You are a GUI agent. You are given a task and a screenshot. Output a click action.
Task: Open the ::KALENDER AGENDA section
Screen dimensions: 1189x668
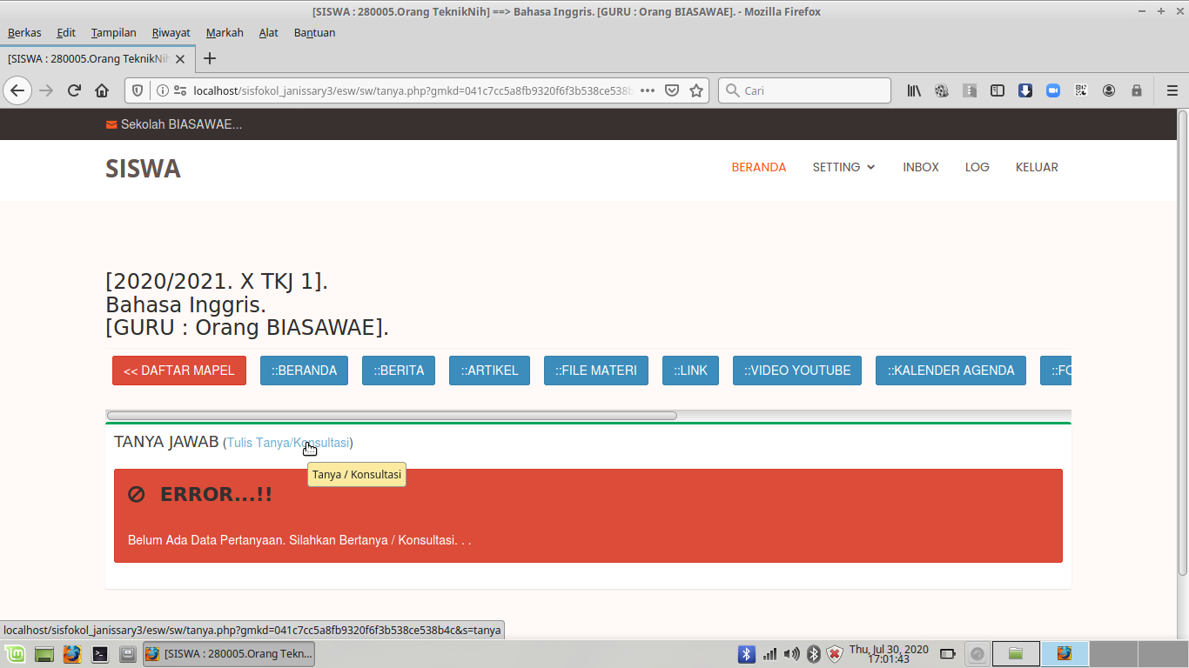pos(951,371)
